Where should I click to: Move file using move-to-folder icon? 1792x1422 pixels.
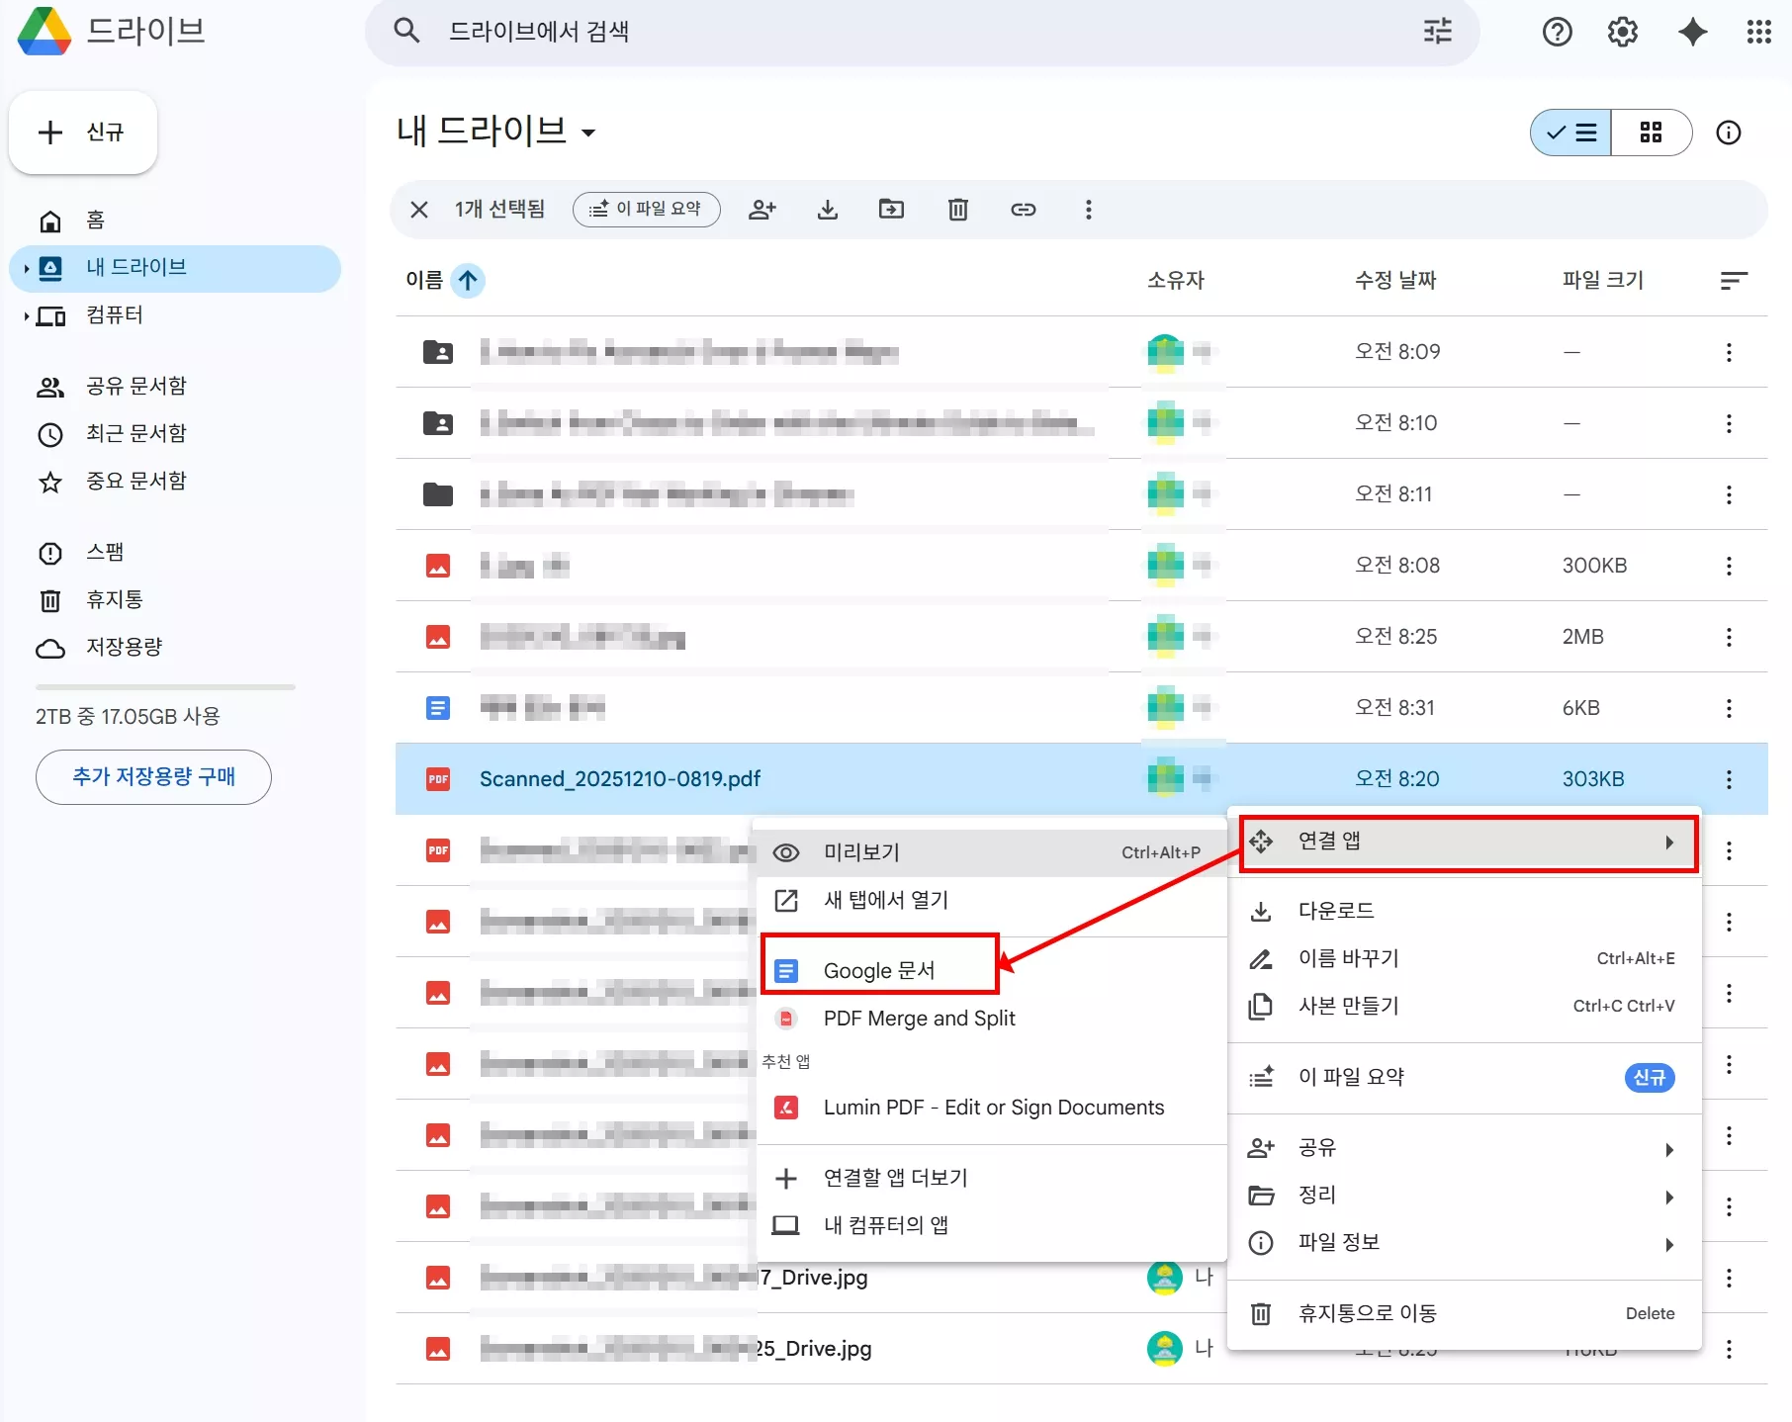pos(891,210)
